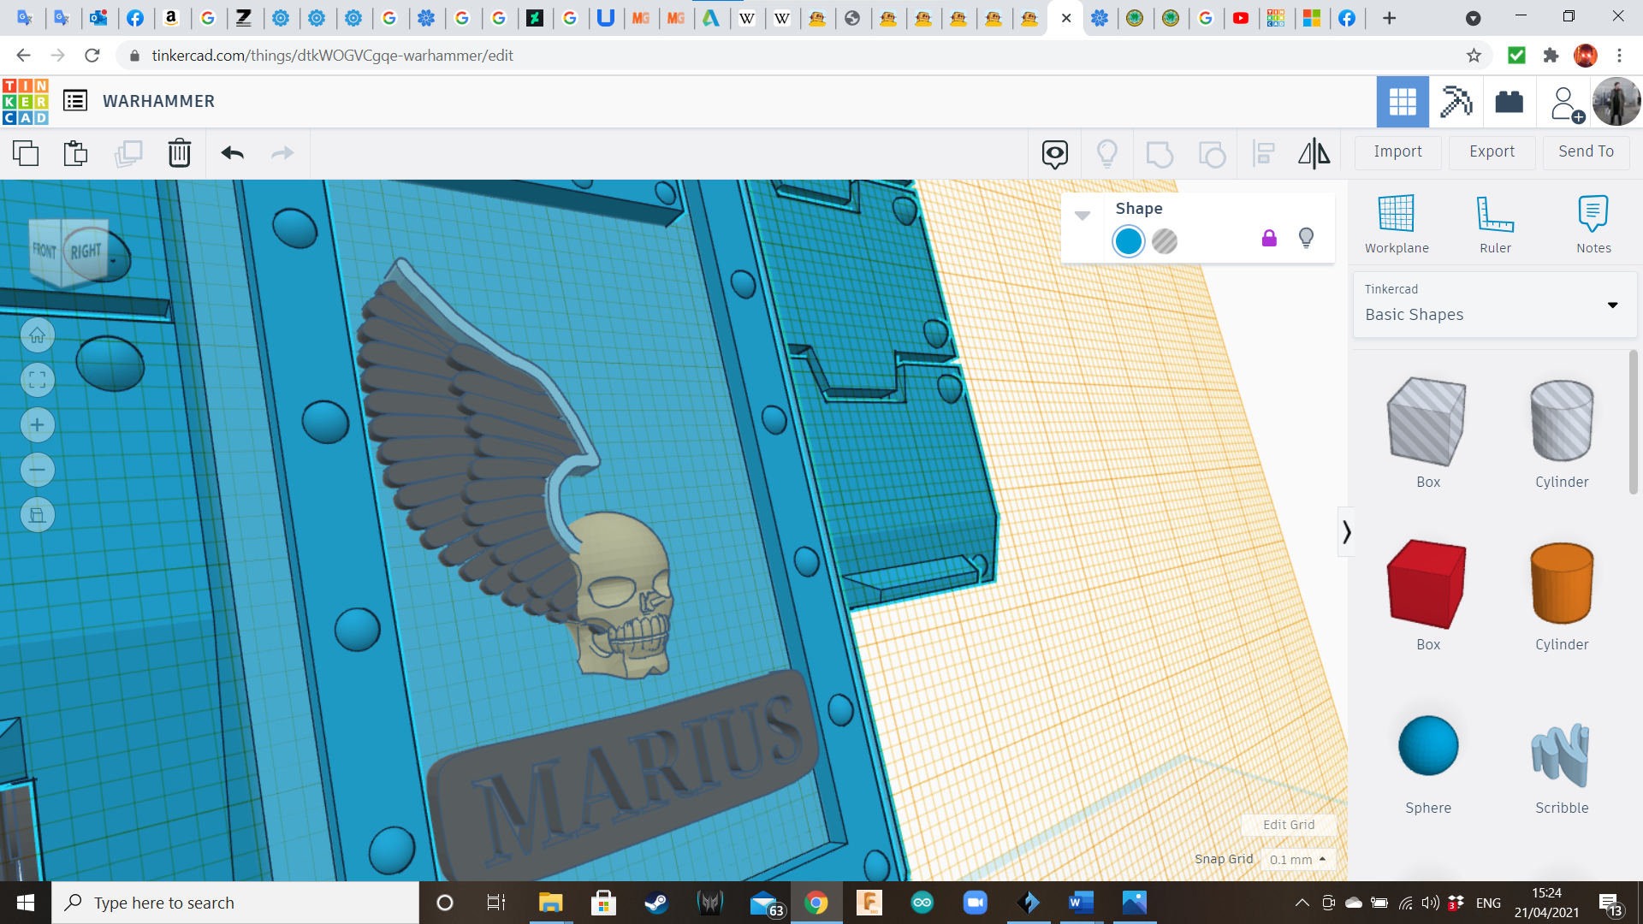Click the Delete trash can icon
Viewport: 1643px width, 924px height.
(x=179, y=153)
